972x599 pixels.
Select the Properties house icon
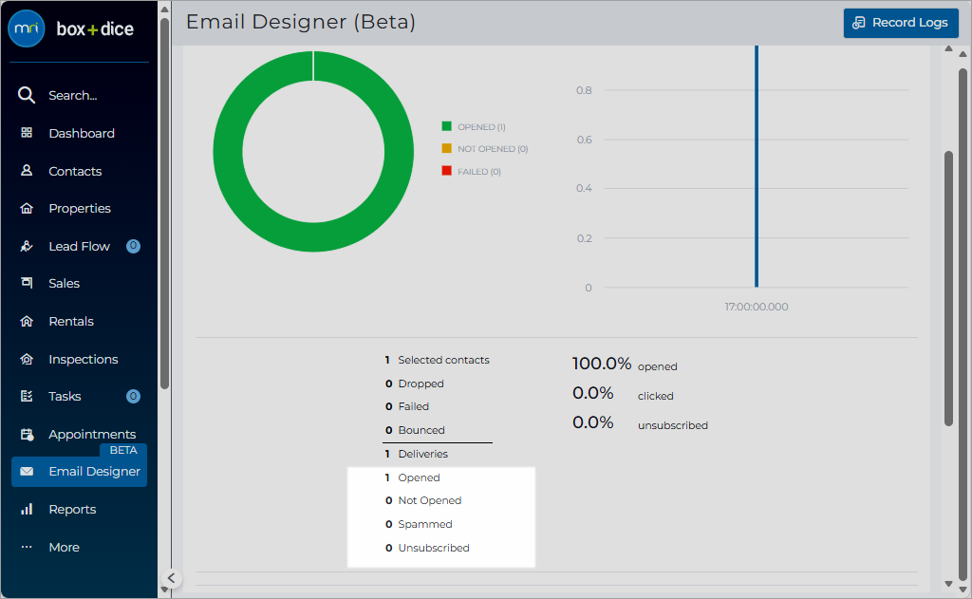[27, 208]
